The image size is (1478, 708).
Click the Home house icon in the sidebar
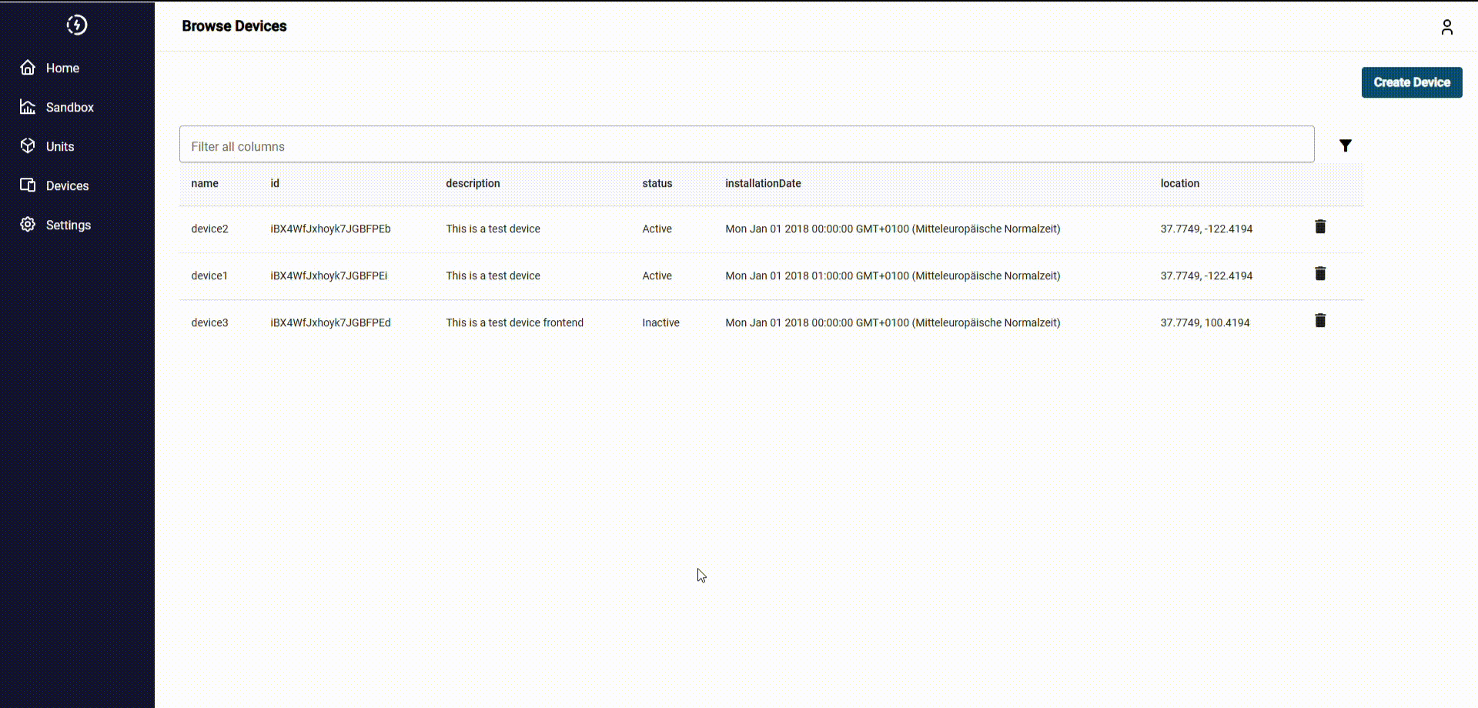[28, 68]
